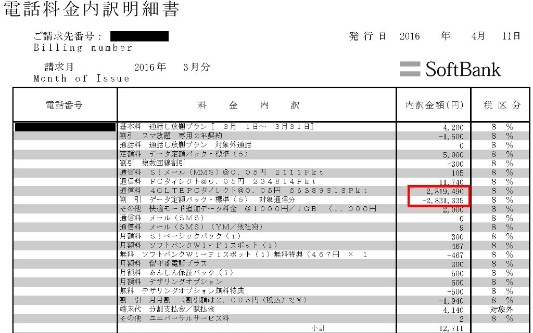Click the 定額料 データ定額パック・標準(5) row

click(x=184, y=154)
